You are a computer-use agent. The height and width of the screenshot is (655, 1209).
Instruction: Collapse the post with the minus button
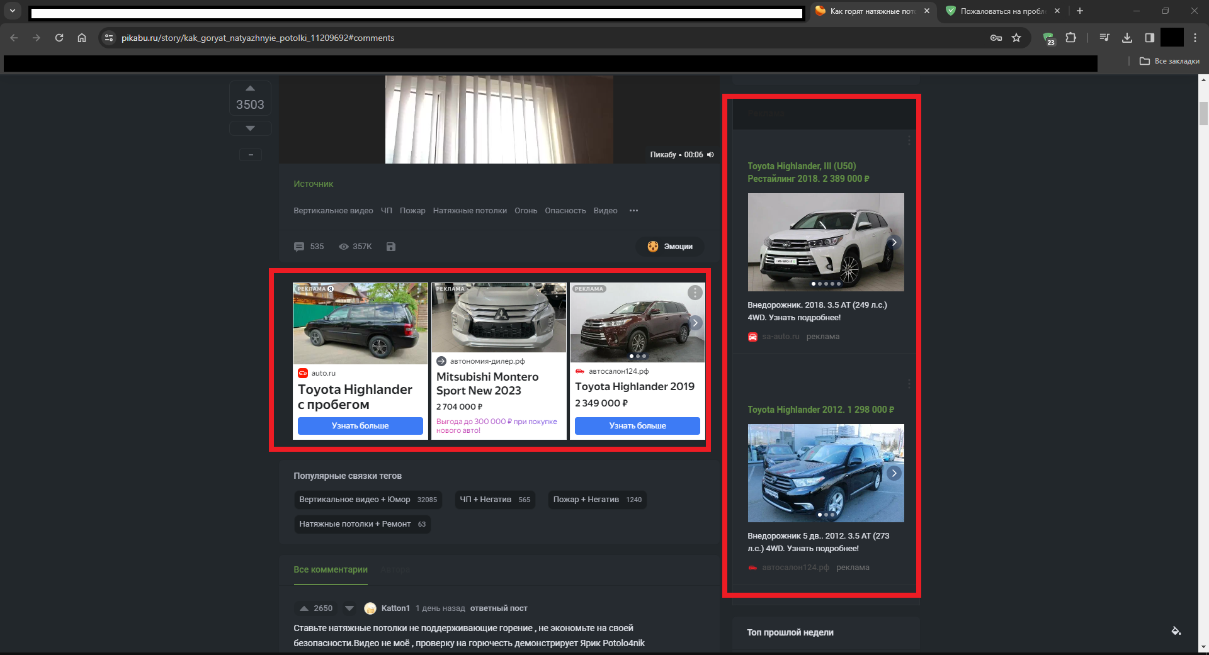point(250,154)
